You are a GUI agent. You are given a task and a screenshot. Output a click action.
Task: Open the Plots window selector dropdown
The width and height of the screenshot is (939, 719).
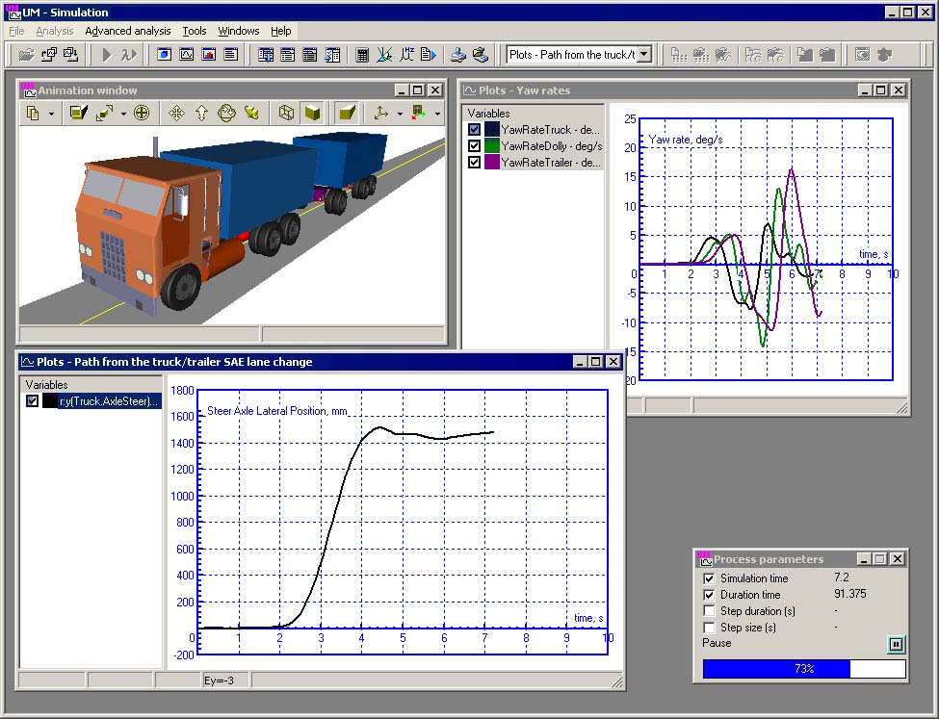click(x=644, y=55)
